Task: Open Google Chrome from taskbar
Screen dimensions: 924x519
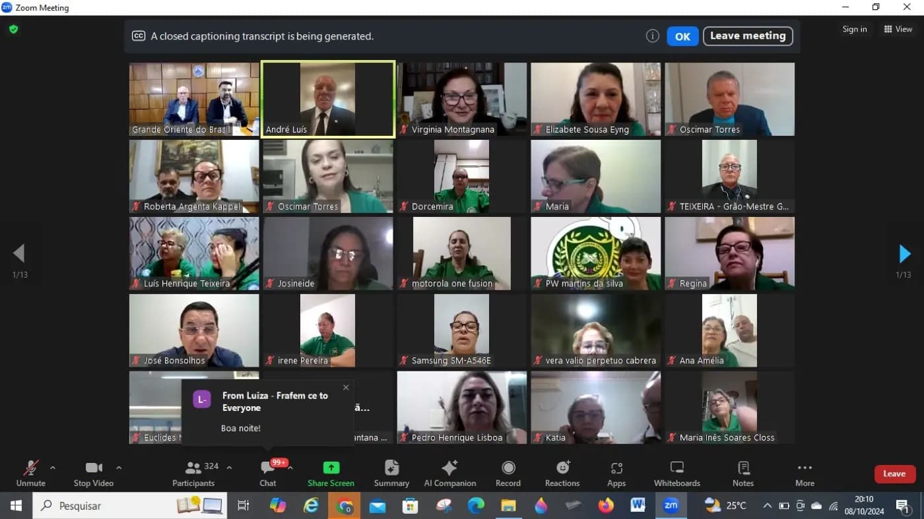Action: [344, 506]
